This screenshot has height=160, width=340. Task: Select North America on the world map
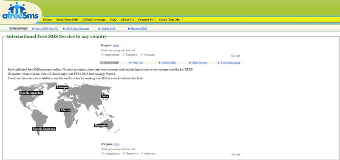click(x=31, y=93)
